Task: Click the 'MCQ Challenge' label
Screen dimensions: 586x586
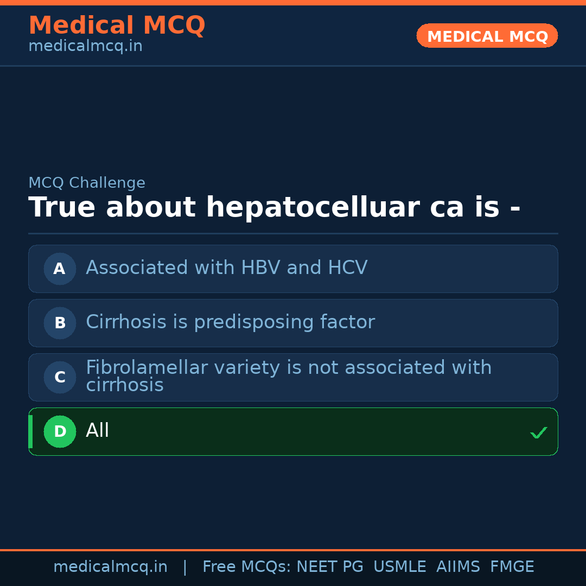Action: point(87,183)
